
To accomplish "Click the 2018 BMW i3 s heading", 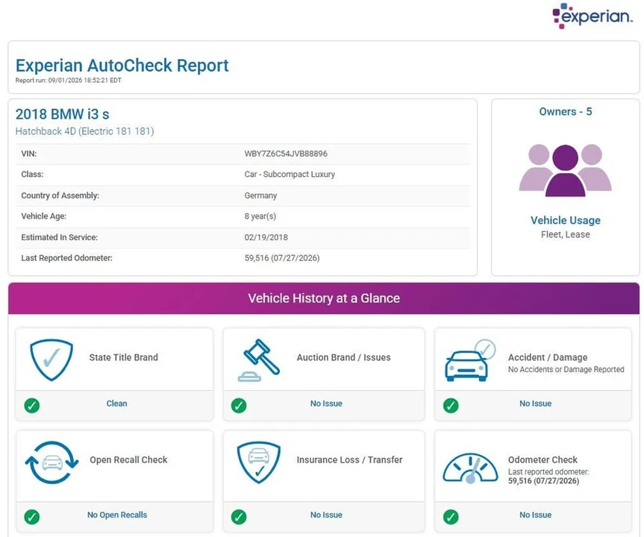I will click(x=63, y=114).
